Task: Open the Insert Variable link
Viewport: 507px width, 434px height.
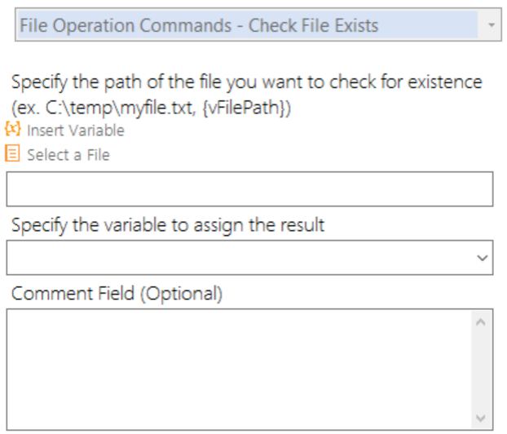Action: pyautogui.click(x=76, y=131)
